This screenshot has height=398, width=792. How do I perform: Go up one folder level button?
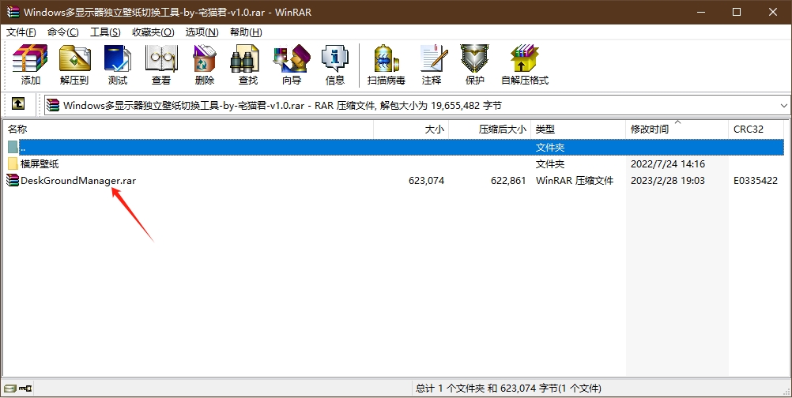18,104
